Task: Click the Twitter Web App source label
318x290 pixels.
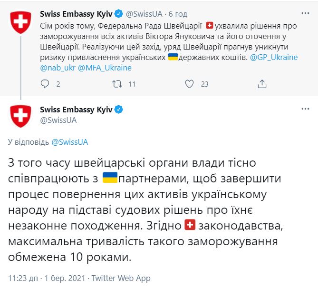Action: pyautogui.click(x=121, y=278)
